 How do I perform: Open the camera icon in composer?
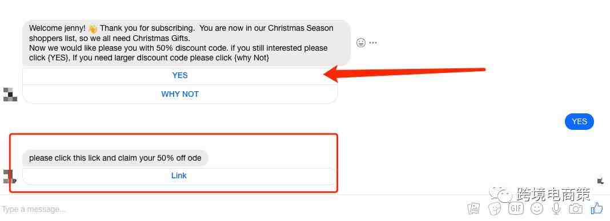(x=576, y=208)
